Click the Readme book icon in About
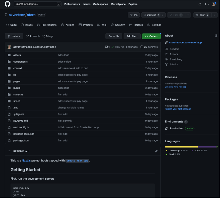This screenshot has width=220, height=198. point(166,49)
